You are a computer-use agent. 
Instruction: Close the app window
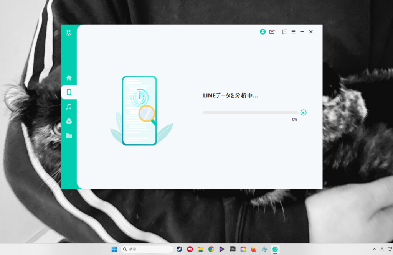pyautogui.click(x=311, y=32)
